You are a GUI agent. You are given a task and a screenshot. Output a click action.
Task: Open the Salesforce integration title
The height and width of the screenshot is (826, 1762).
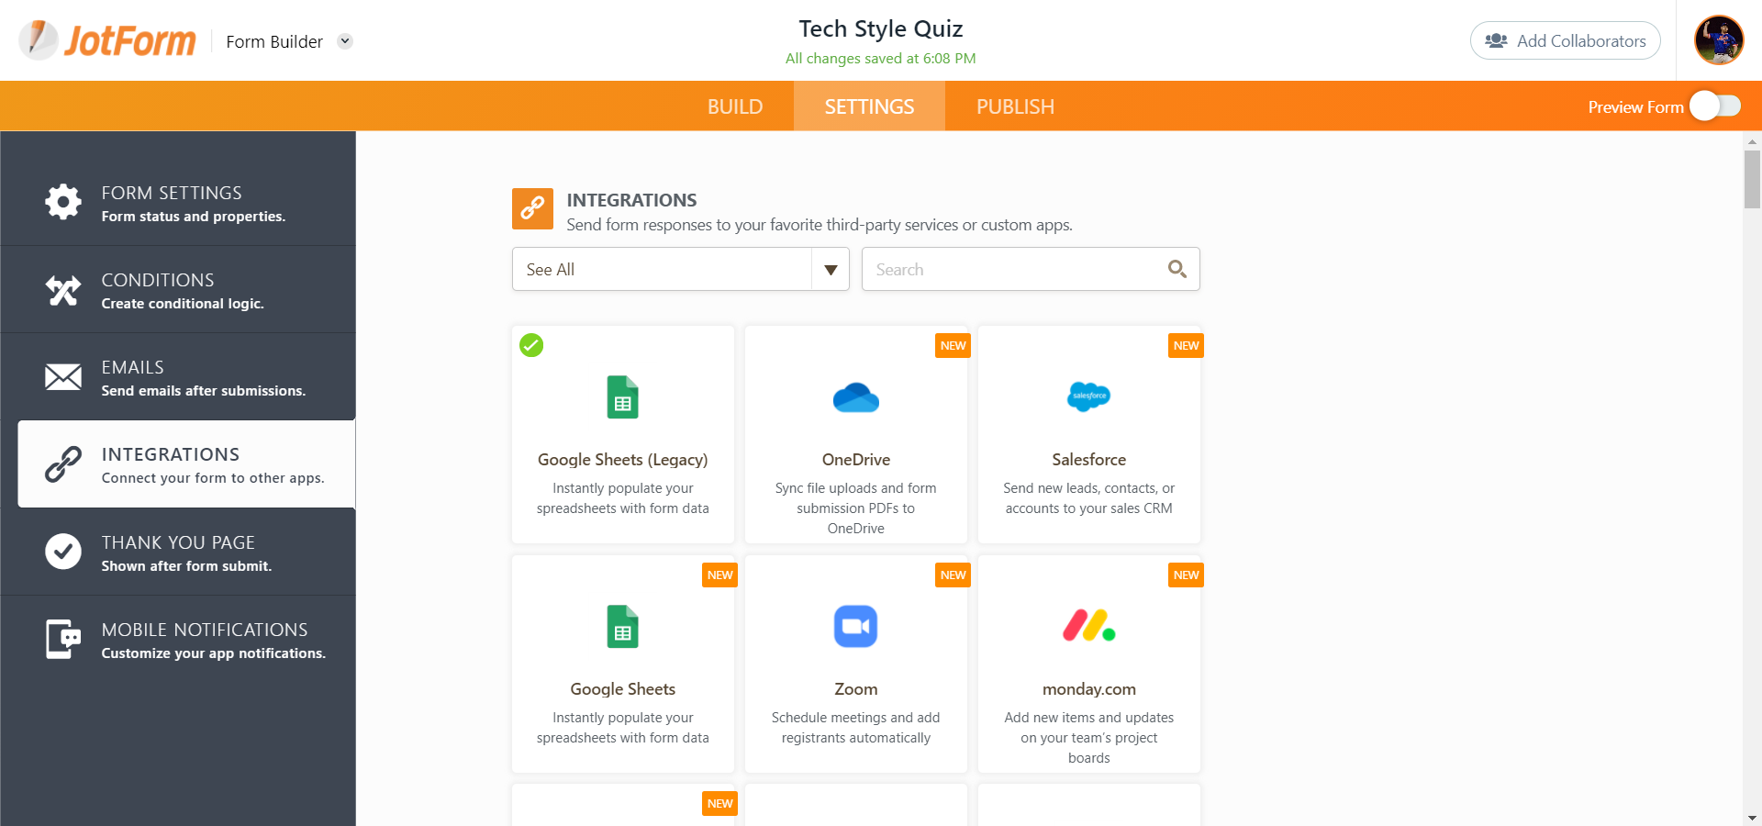pos(1089,460)
